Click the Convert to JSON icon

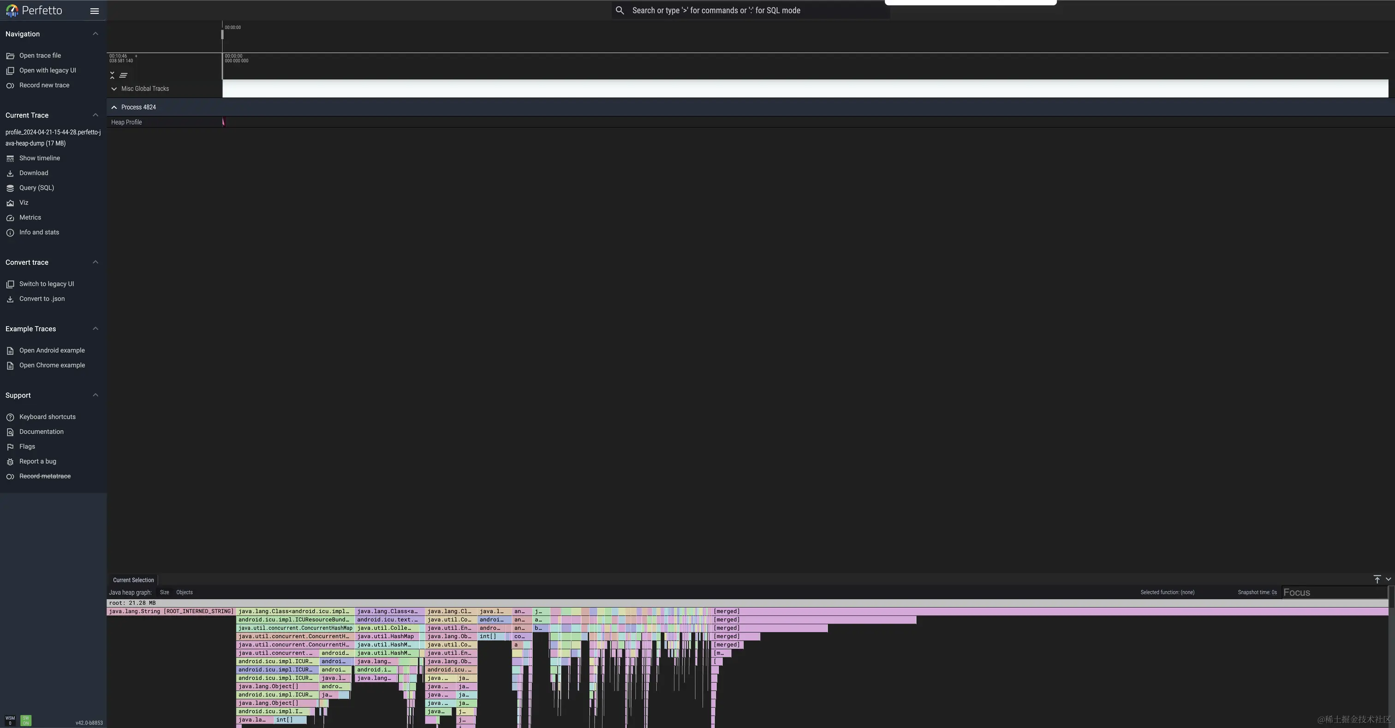coord(10,299)
